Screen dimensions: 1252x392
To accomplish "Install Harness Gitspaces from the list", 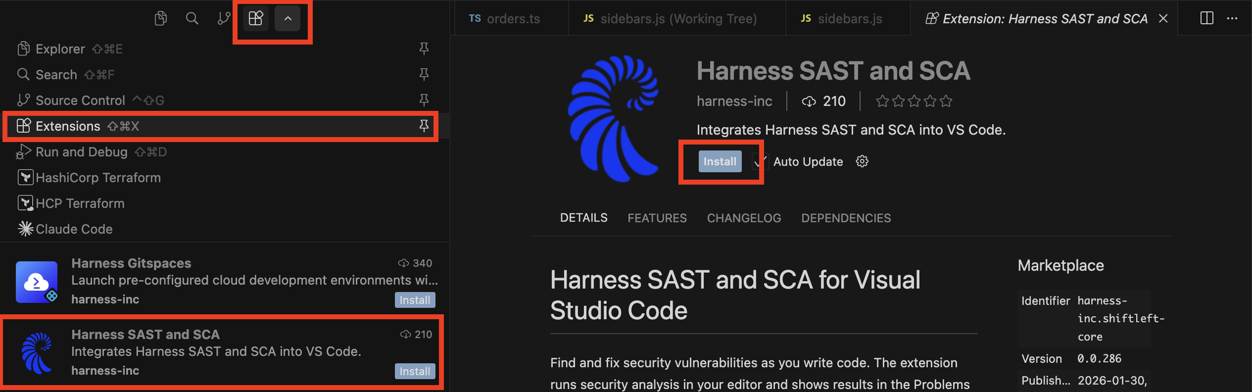I will pos(415,300).
